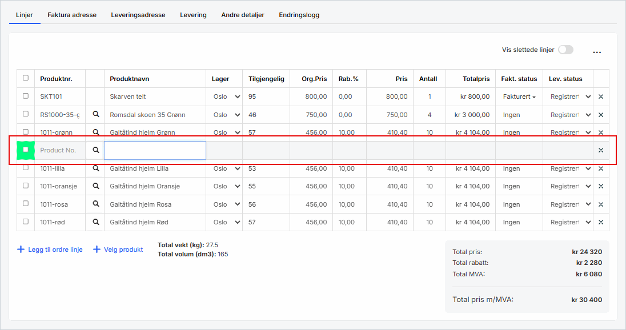The image size is (626, 330).
Task: Remove the empty new order line
Action: tap(601, 151)
